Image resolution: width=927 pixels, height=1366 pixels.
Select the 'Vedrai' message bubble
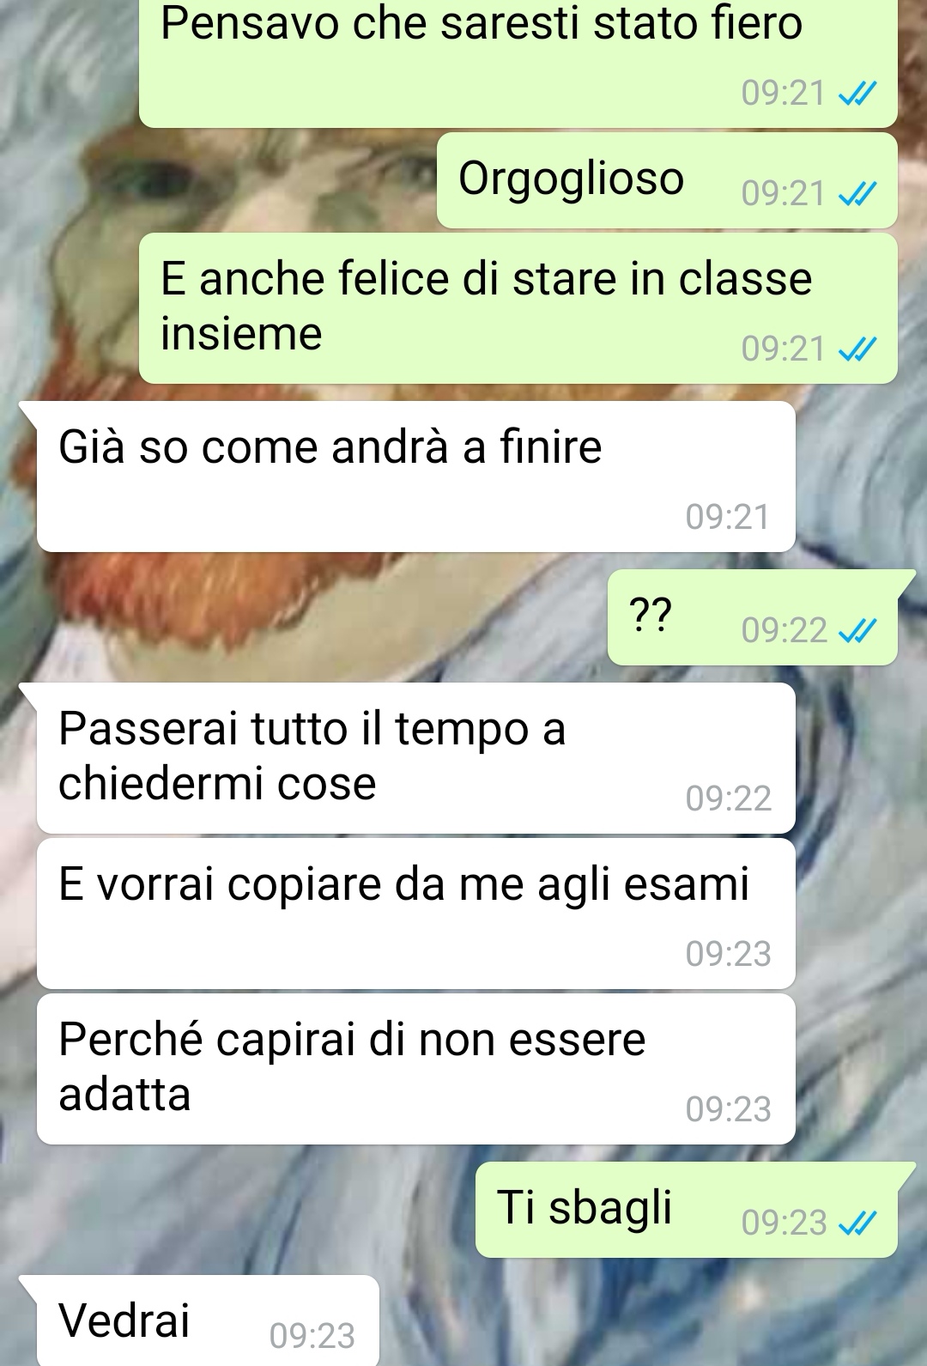pos(208,1320)
